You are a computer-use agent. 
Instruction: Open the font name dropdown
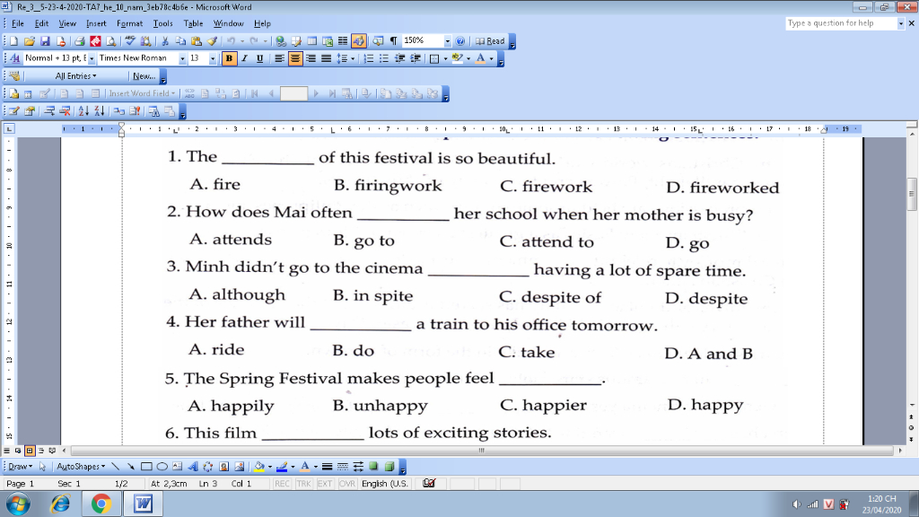point(182,58)
